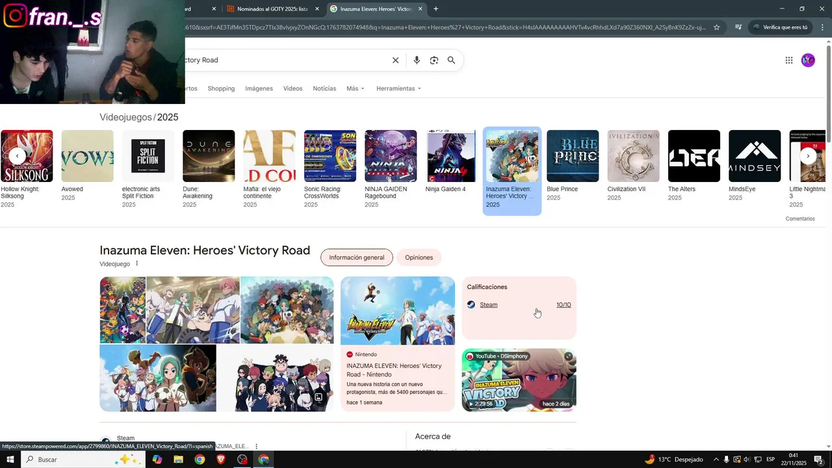Switch the ESP keyboard language indicator

[770, 460]
